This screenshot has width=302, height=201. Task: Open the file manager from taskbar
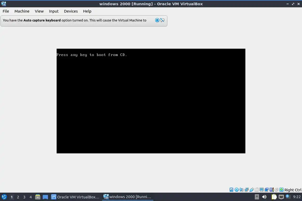point(38,197)
